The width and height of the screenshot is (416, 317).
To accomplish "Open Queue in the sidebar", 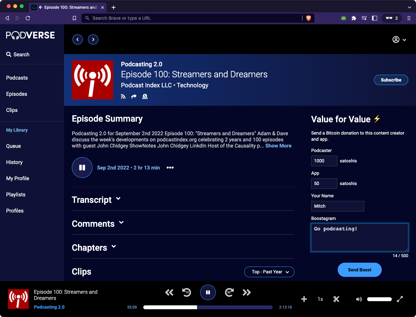I will pos(14,146).
